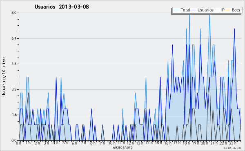Click the 'Bots' legend label

pyautogui.click(x=236, y=10)
